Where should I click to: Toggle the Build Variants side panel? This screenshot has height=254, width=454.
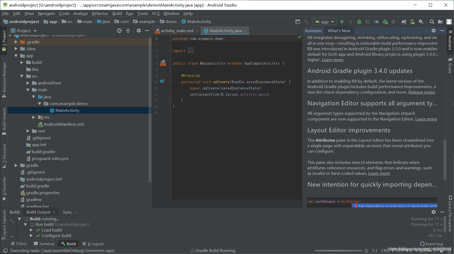4,121
